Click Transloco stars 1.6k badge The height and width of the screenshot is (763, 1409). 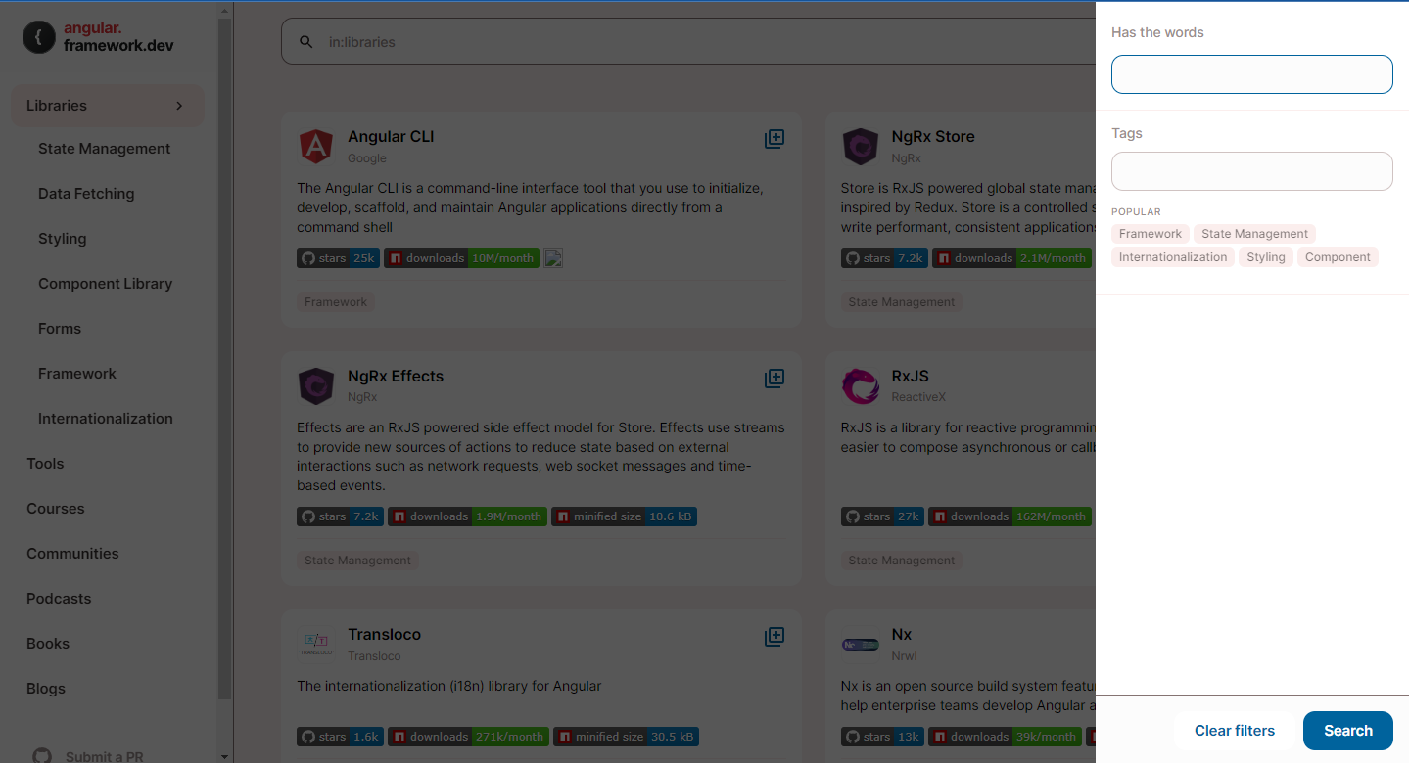[340, 737]
